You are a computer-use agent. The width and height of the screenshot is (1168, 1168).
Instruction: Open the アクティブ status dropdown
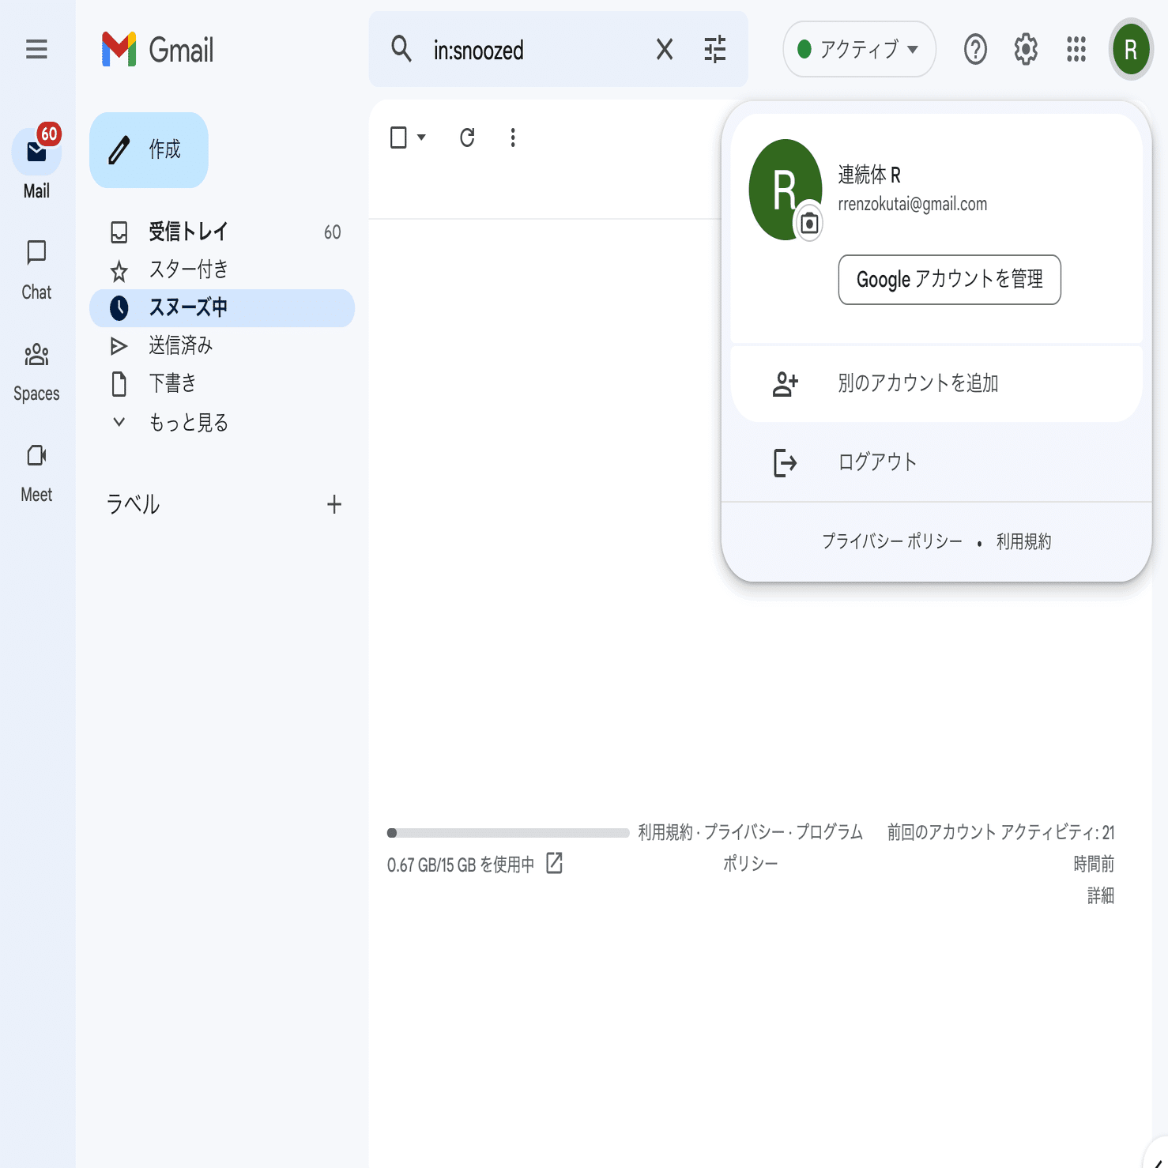[x=859, y=49]
